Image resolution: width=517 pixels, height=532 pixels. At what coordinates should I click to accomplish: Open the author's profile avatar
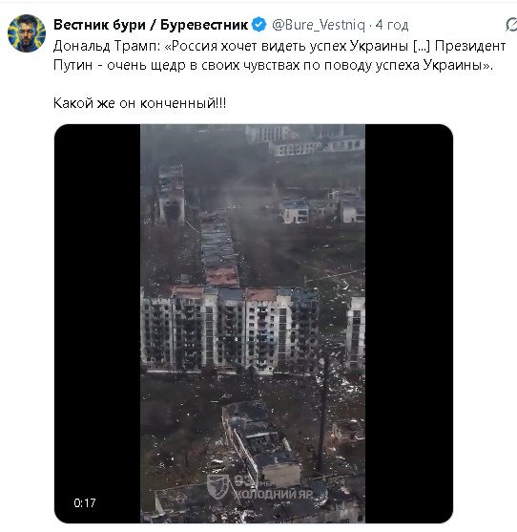[x=27, y=33]
